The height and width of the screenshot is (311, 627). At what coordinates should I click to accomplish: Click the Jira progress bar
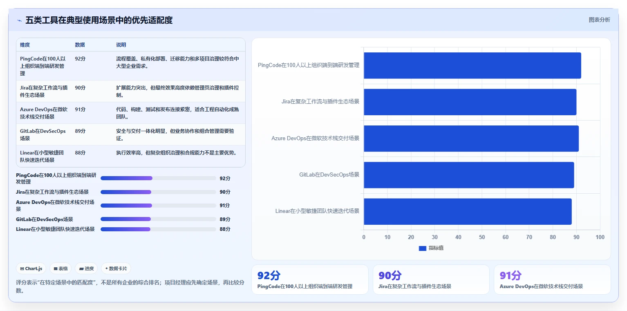pyautogui.click(x=158, y=192)
